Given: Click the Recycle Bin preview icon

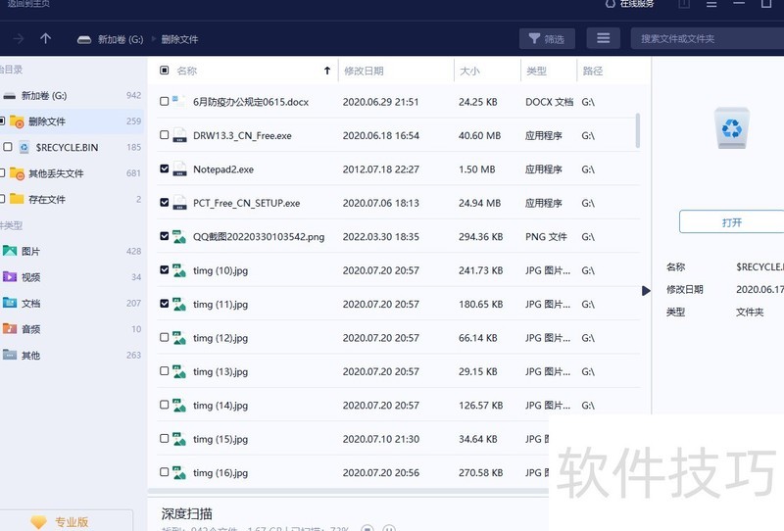Looking at the screenshot, I should [x=731, y=128].
